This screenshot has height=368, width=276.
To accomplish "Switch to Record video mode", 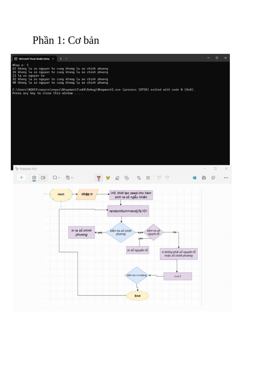I will (x=43, y=178).
